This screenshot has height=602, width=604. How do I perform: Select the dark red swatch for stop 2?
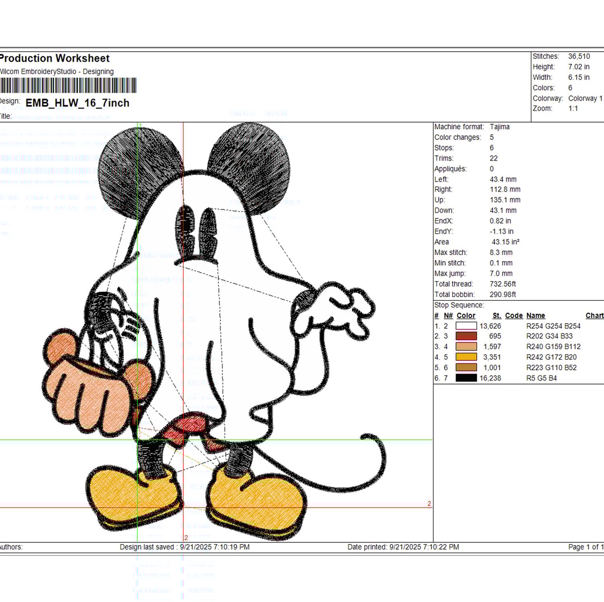pos(466,336)
